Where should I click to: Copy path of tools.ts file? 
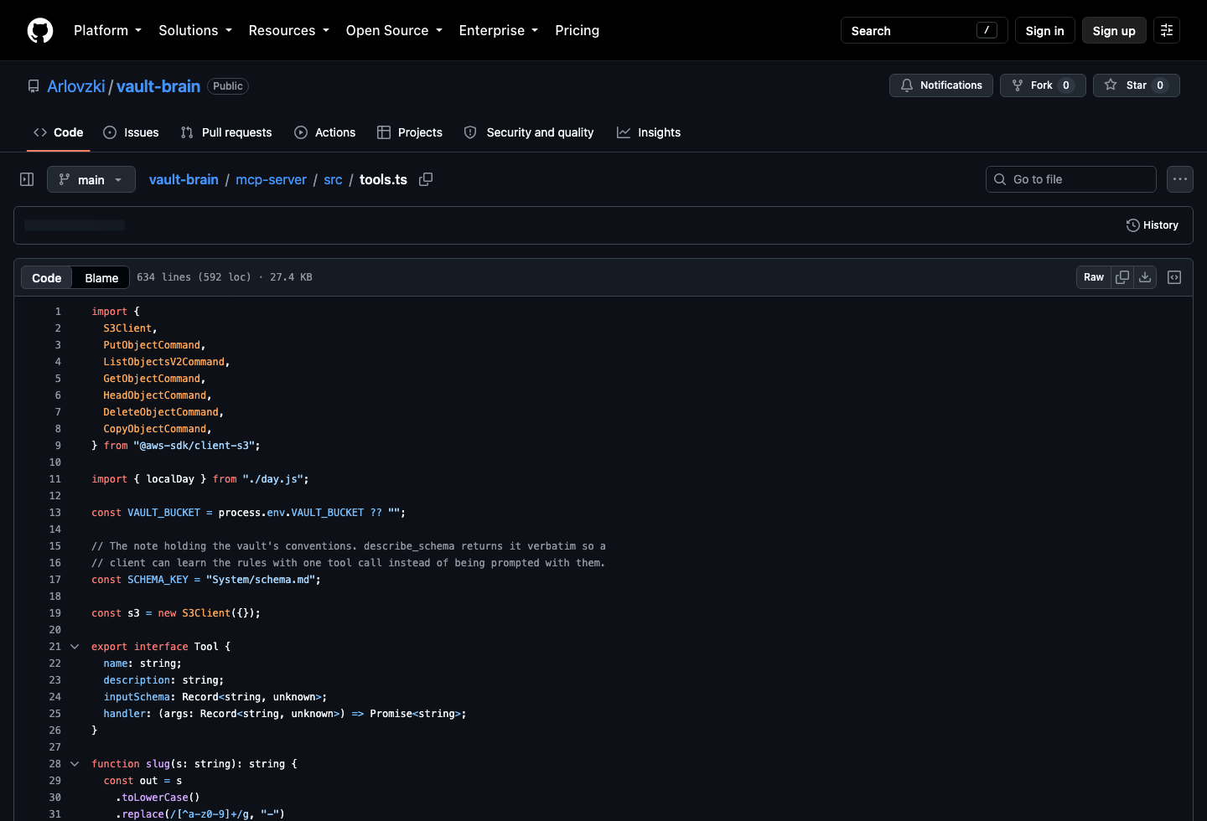click(x=426, y=179)
